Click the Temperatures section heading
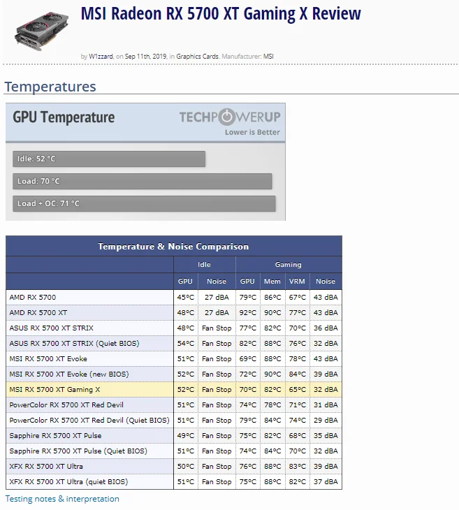The width and height of the screenshot is (459, 510). 50,87
